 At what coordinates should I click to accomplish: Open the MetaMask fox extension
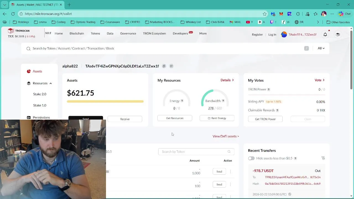[x=281, y=14]
